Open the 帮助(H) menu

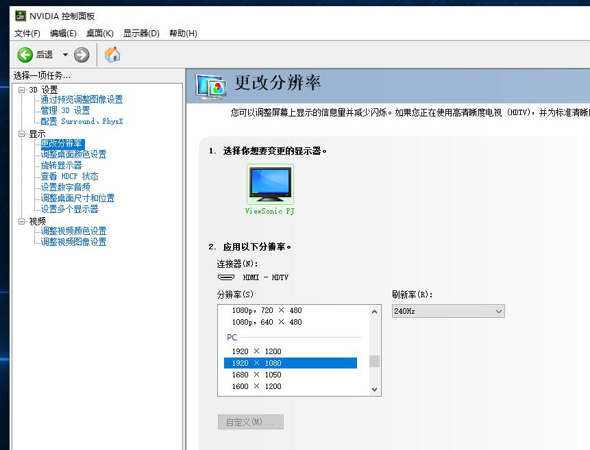coord(182,33)
